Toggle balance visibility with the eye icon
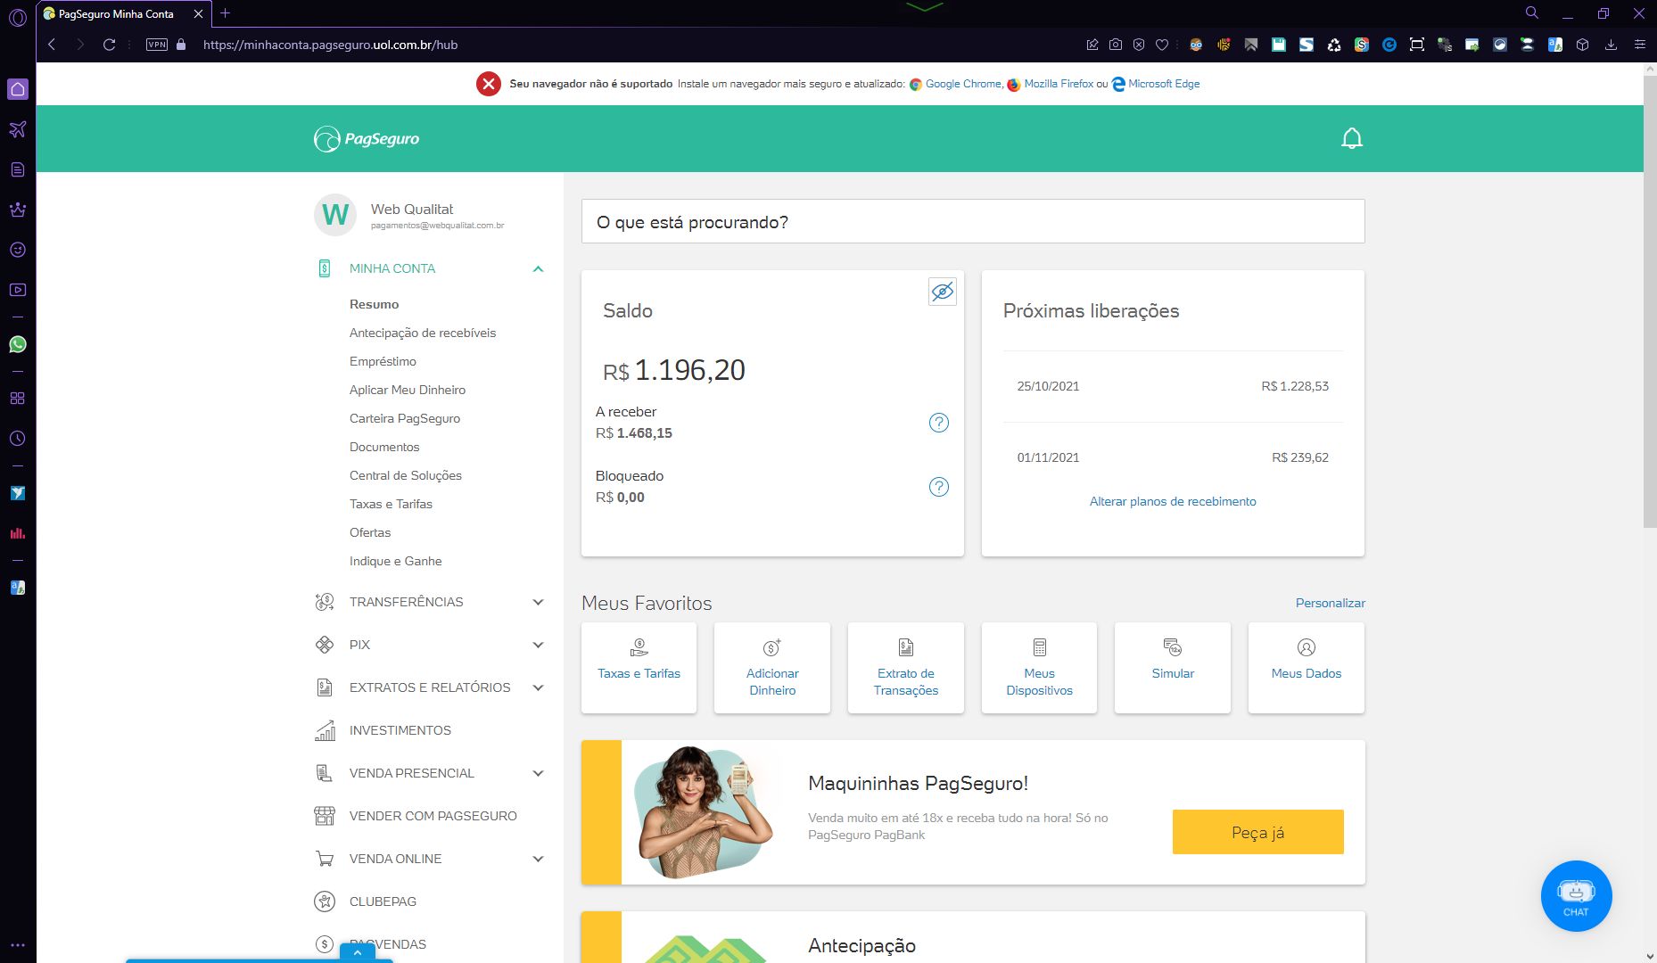 (942, 292)
